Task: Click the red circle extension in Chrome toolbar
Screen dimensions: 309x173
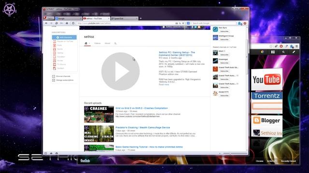Action: 281,46
